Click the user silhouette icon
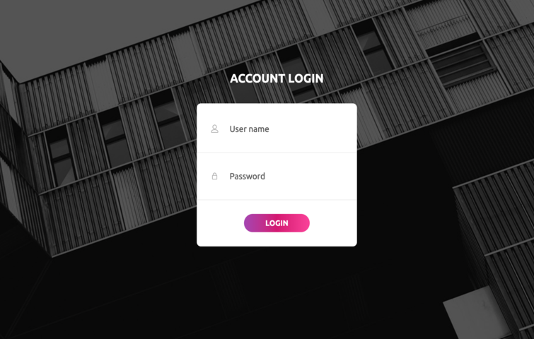 point(214,129)
